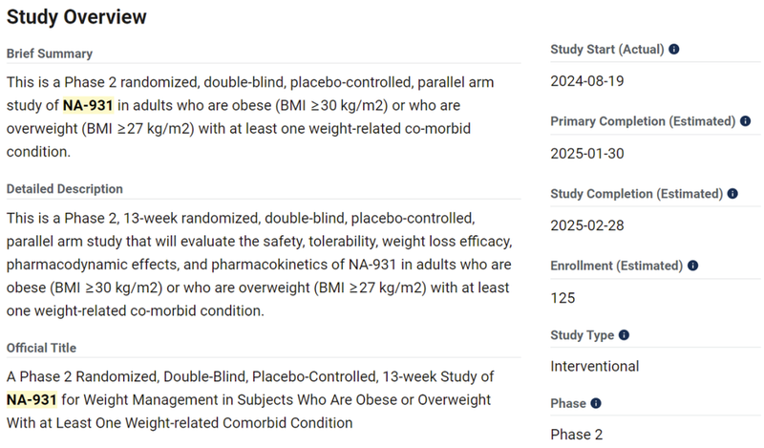Click the primary completion date 2025-01-30

pos(586,153)
